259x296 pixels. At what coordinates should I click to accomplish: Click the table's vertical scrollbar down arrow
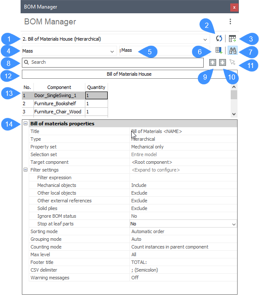(x=234, y=114)
